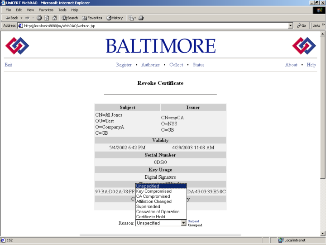Click the O=CompanyA subject text

pyautogui.click(x=110, y=127)
